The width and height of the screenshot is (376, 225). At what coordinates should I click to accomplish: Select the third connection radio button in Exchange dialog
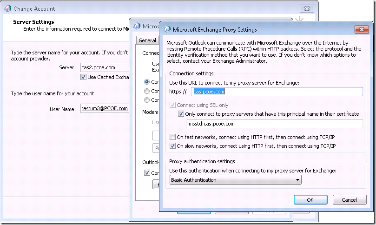pyautogui.click(x=147, y=100)
